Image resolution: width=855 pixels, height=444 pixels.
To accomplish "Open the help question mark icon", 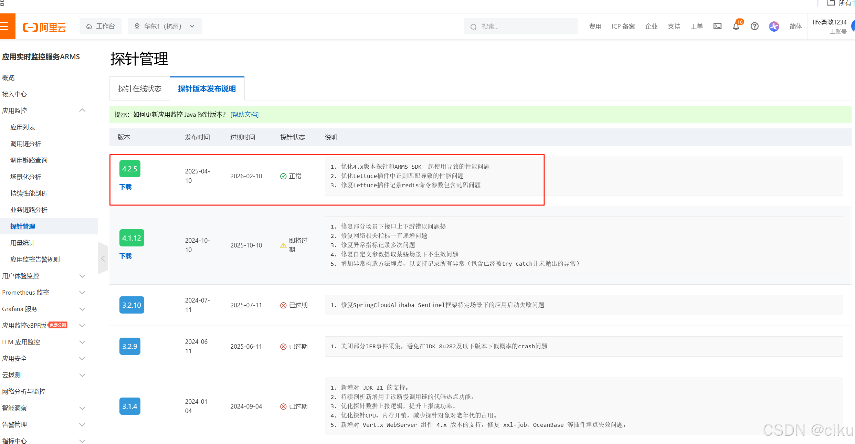I will point(754,26).
